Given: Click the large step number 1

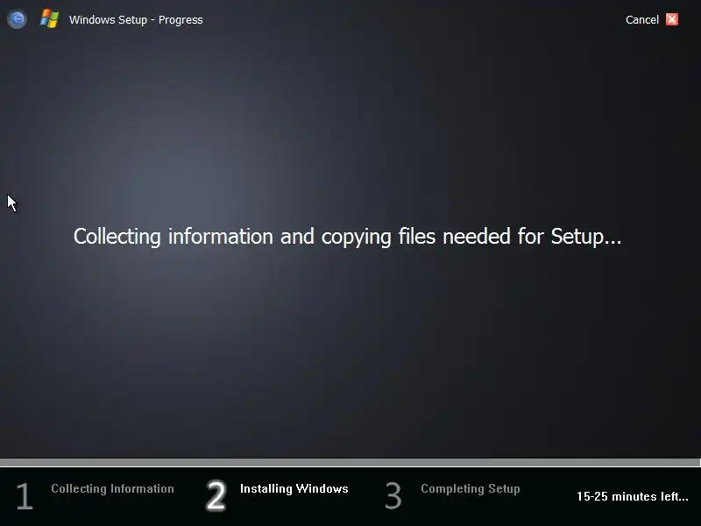Looking at the screenshot, I should [25, 495].
